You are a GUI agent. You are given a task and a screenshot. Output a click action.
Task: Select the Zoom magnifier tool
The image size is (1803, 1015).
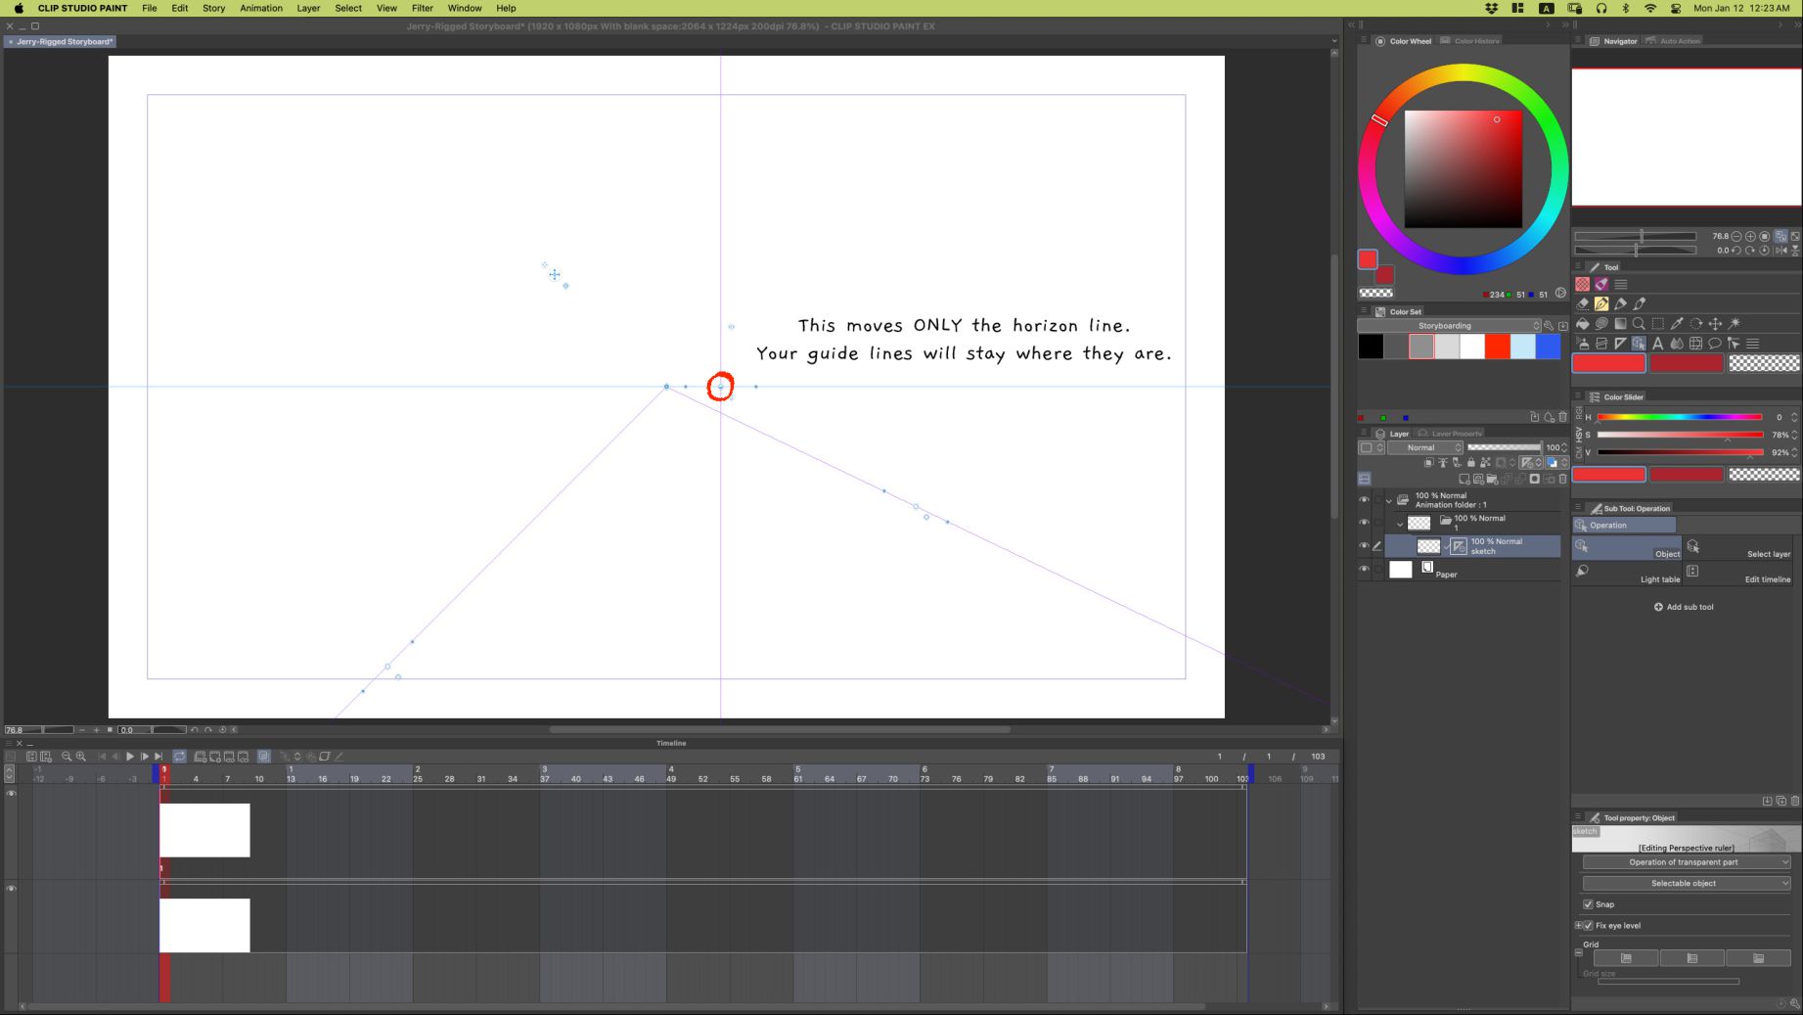click(1639, 324)
